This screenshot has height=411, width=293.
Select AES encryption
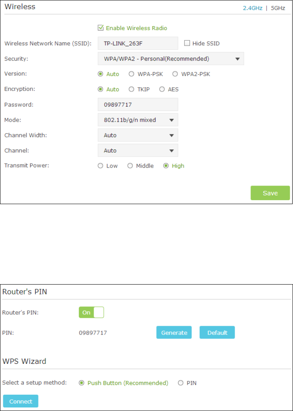pos(162,90)
